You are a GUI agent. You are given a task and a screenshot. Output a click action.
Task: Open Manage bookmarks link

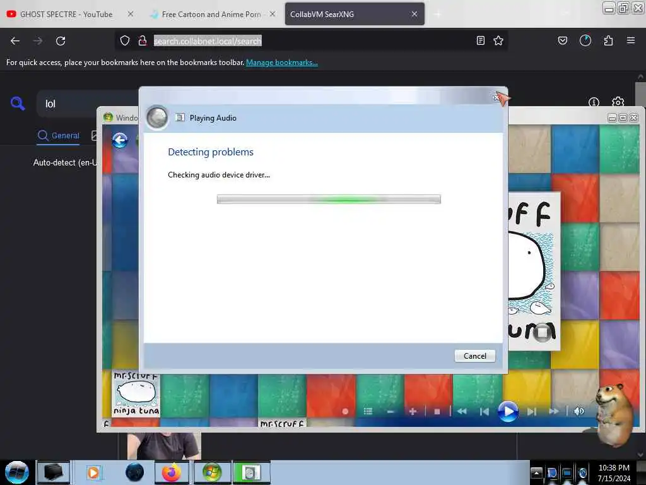click(x=282, y=63)
